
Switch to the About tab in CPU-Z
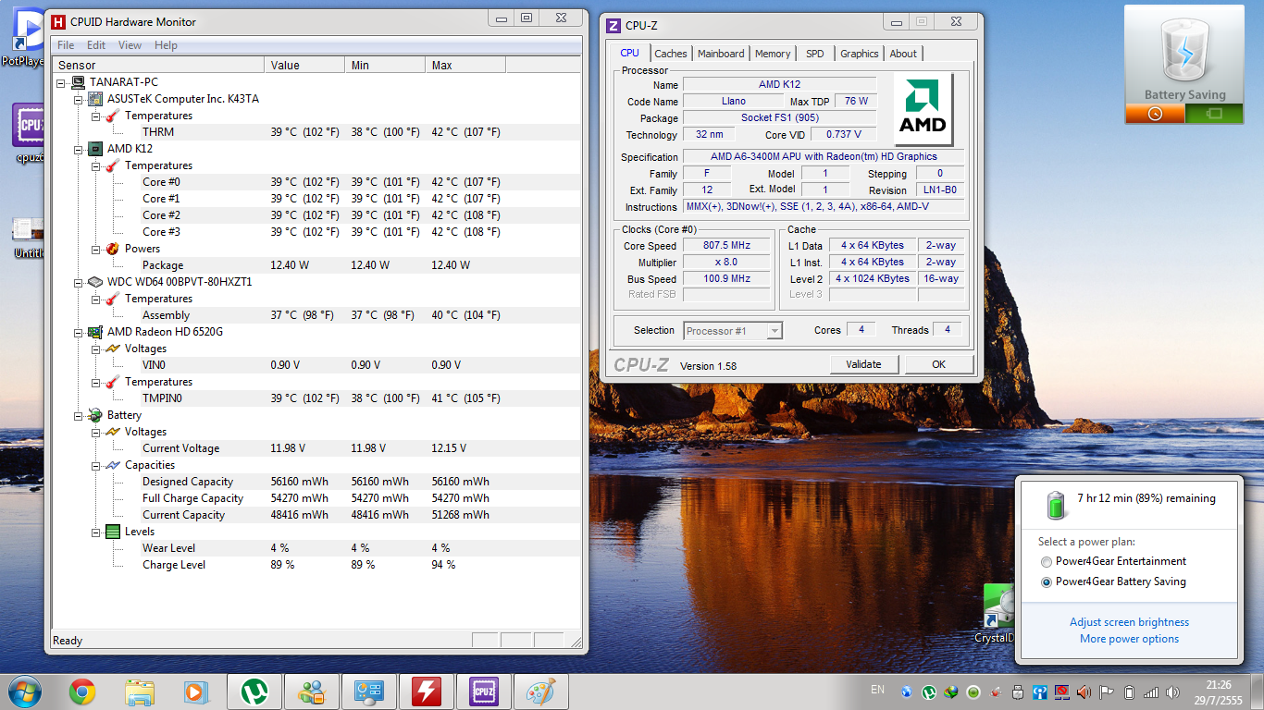[x=903, y=54]
